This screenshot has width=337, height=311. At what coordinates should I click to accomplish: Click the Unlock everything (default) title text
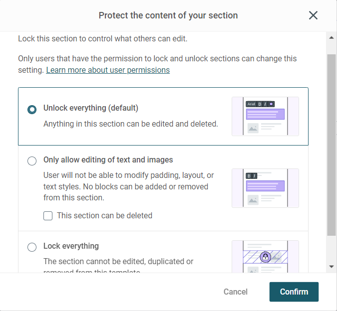[91, 108]
